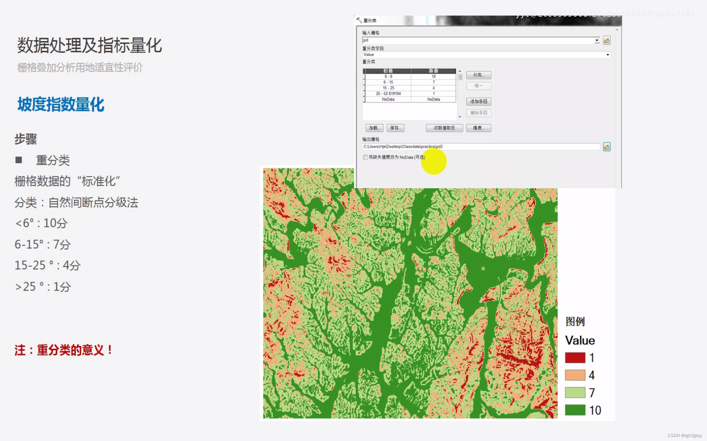Viewport: 707px width, 441px height.
Task: Click the dark green legend swatch for value 10
Action: [x=575, y=410]
